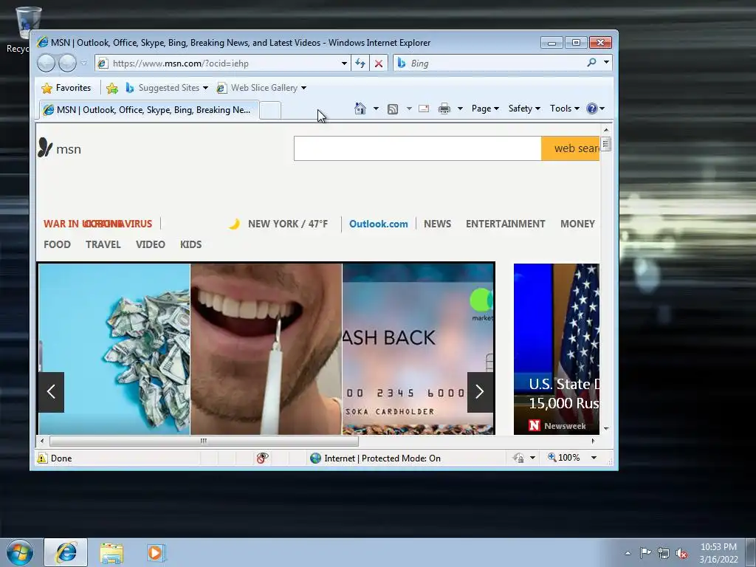Viewport: 756px width, 567px height.
Task: Click the KIDS navigation link
Action: pyautogui.click(x=191, y=244)
